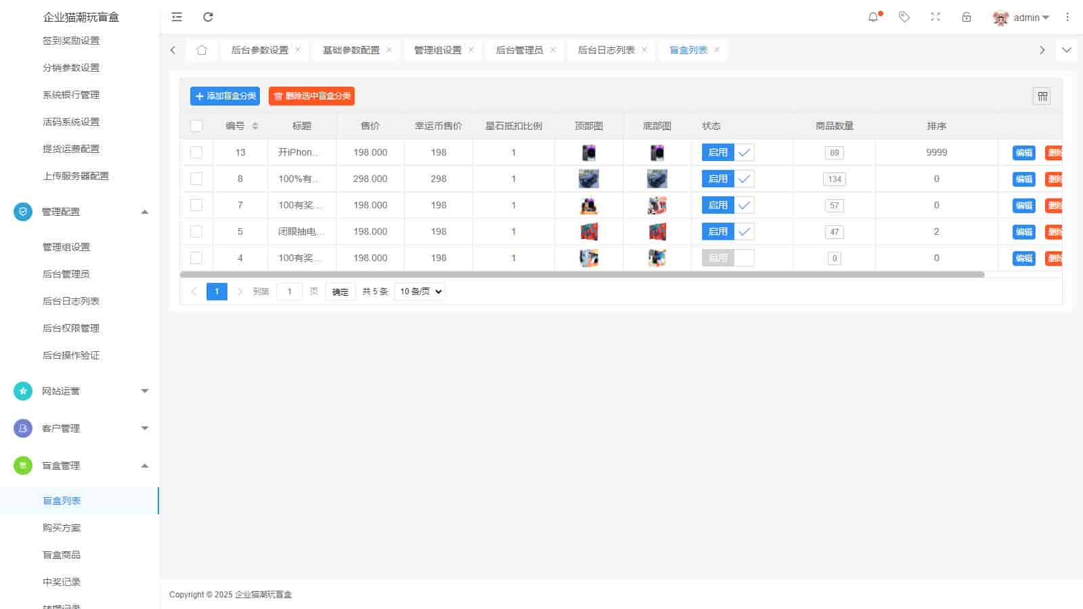Click the horizontal table scrollbar
1083x609 pixels.
pos(582,275)
